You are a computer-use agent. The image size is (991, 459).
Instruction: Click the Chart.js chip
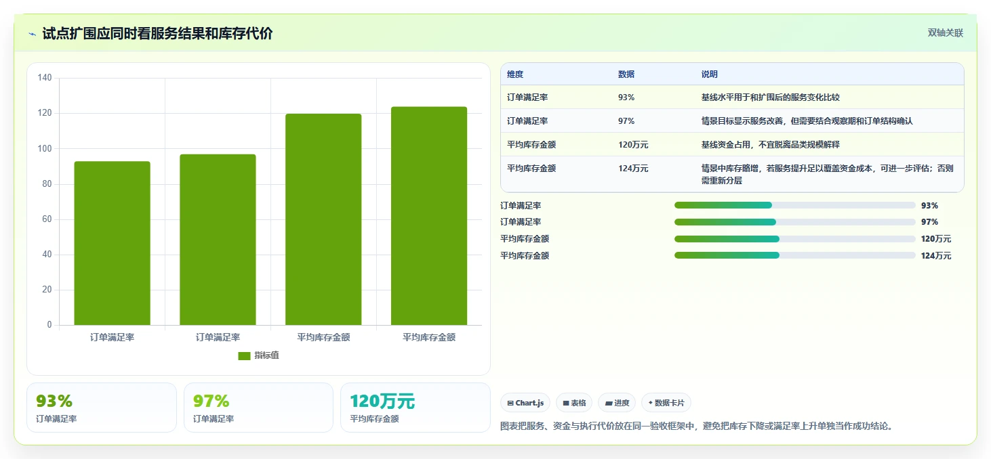tap(525, 403)
